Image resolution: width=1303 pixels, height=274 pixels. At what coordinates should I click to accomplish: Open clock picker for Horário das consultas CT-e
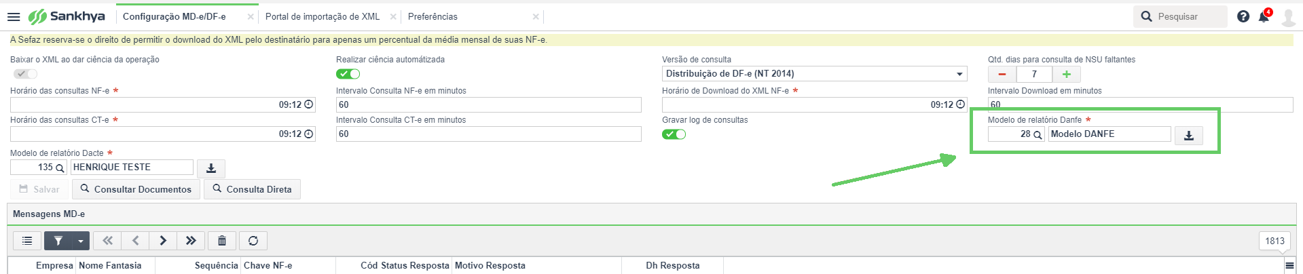click(x=309, y=134)
